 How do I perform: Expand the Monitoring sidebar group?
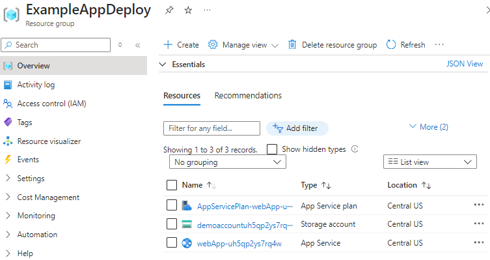(8, 216)
